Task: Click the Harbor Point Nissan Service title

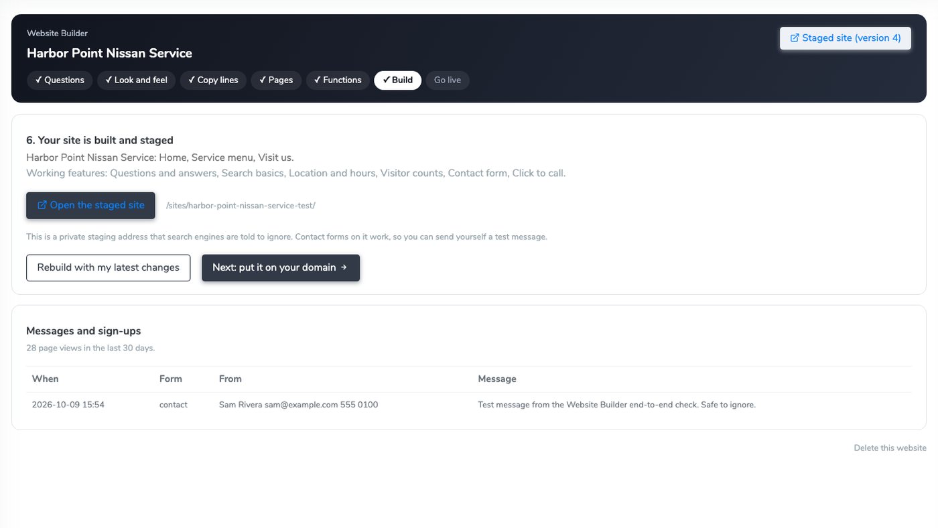Action: tap(109, 53)
